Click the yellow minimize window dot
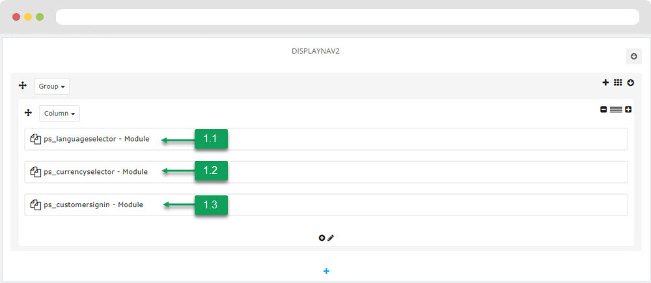This screenshot has width=651, height=283. click(28, 17)
